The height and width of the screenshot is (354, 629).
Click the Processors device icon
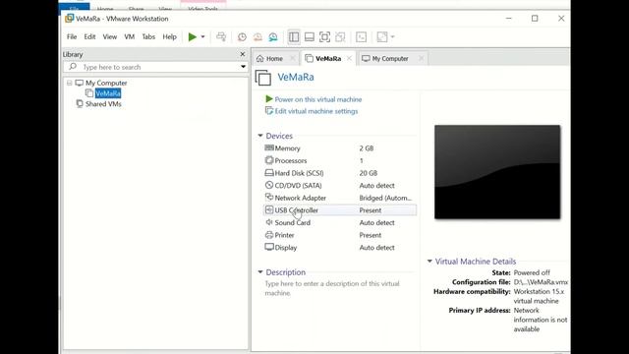point(269,160)
